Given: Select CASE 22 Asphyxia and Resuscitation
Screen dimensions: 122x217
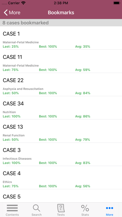Looking at the screenshot, I should [x=61, y=84].
